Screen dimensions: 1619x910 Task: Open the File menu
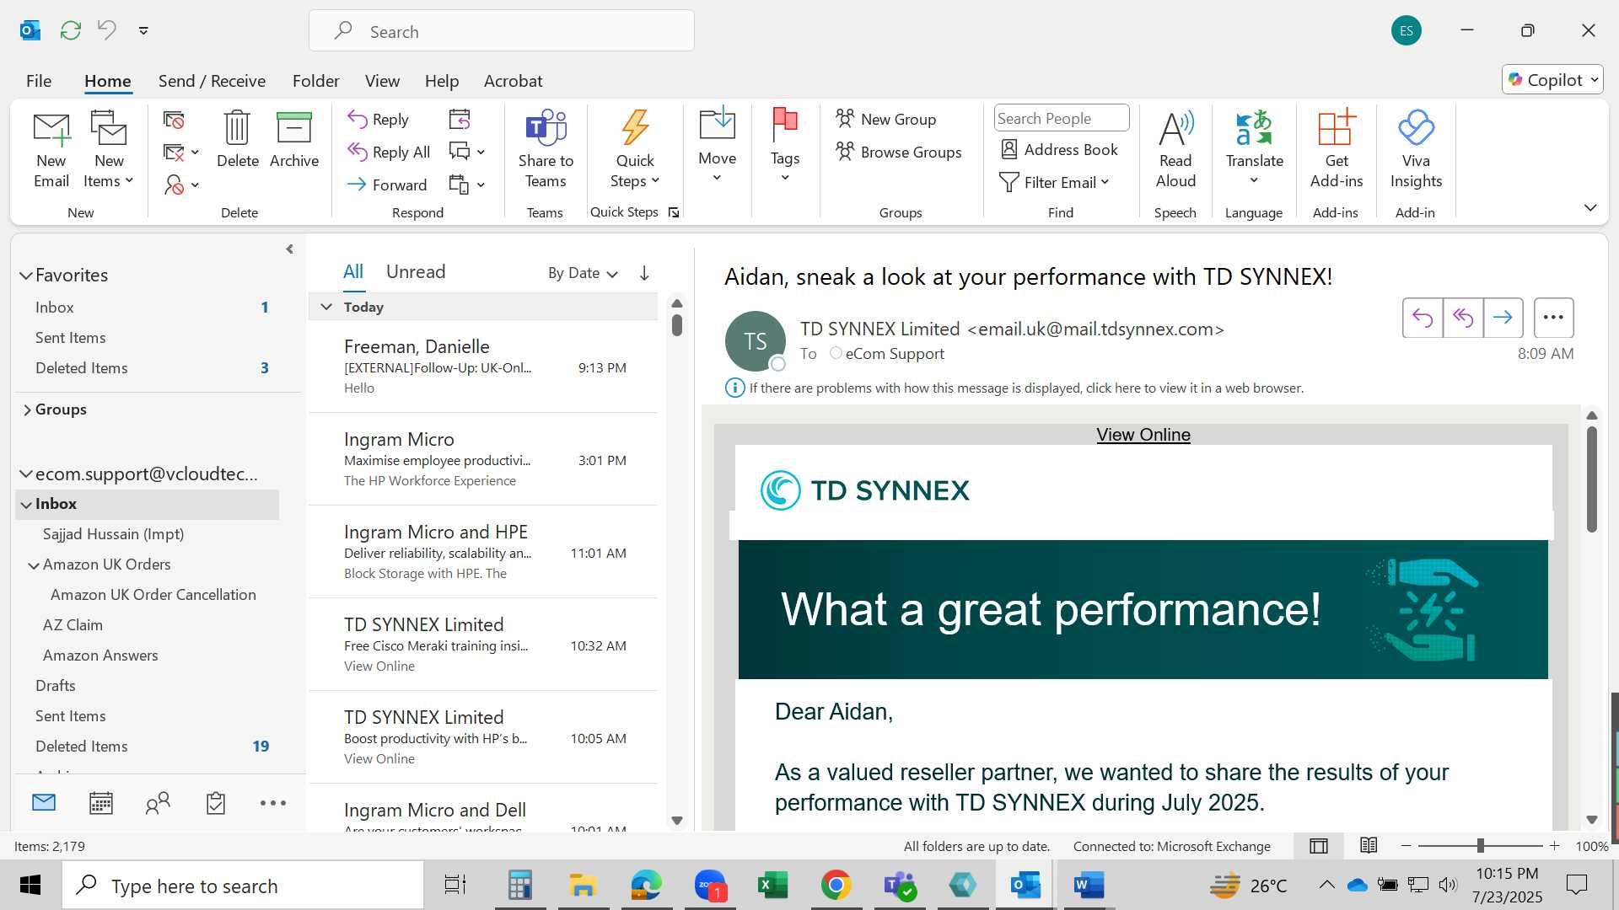tap(39, 81)
